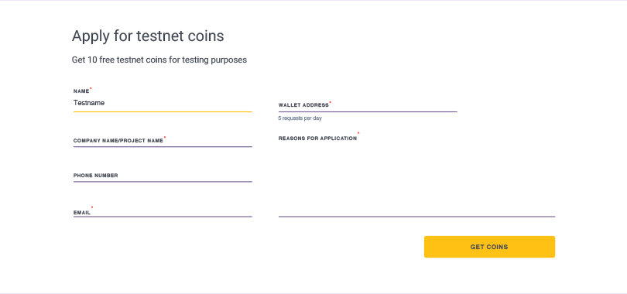Click the NAME label above Testname
This screenshot has height=294, width=627.
tap(81, 91)
